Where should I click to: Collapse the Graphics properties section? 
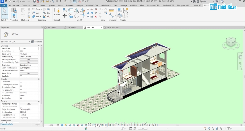point(39,46)
